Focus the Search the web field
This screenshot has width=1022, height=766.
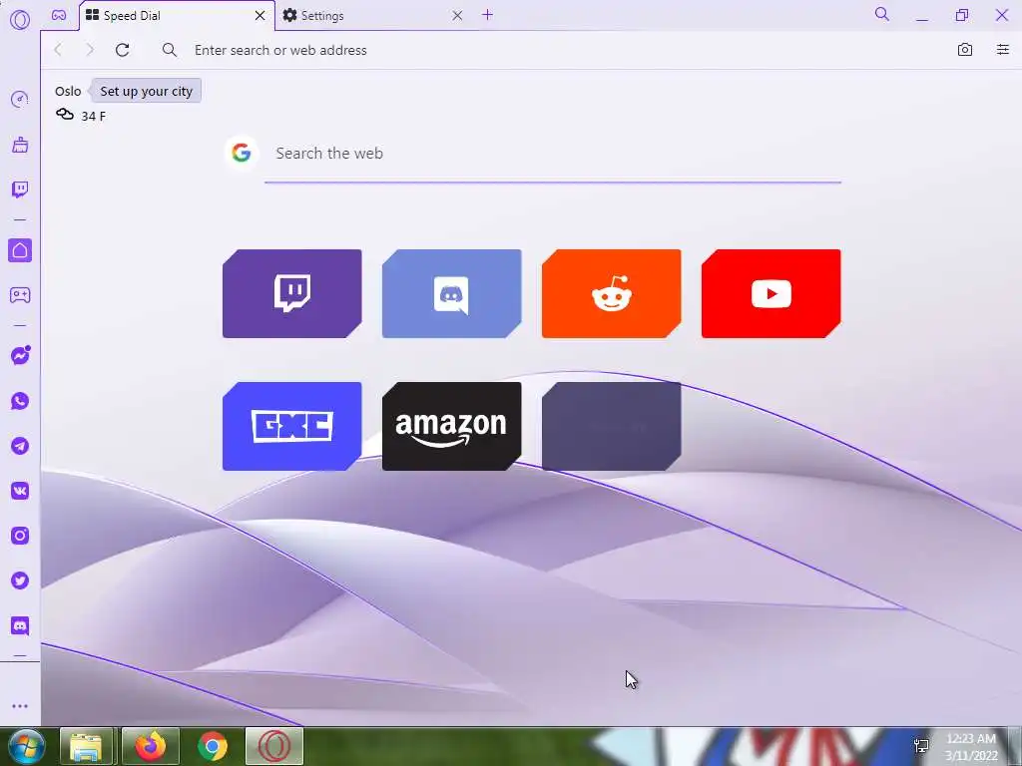pyautogui.click(x=553, y=154)
